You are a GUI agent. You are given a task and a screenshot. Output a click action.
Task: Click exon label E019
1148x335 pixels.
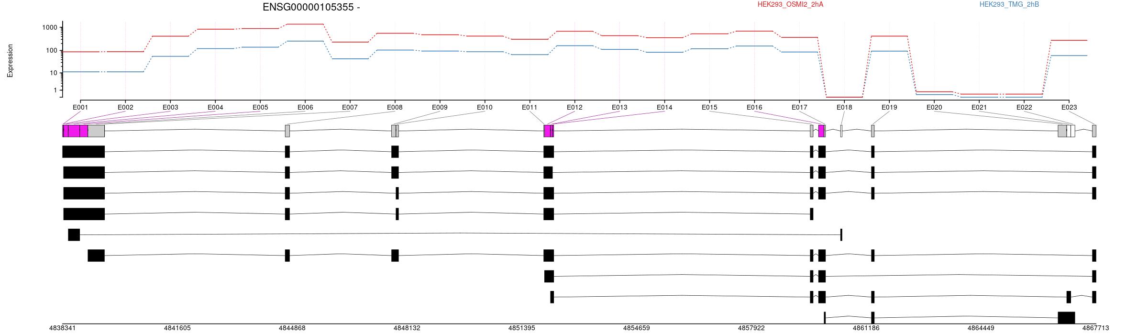(889, 107)
